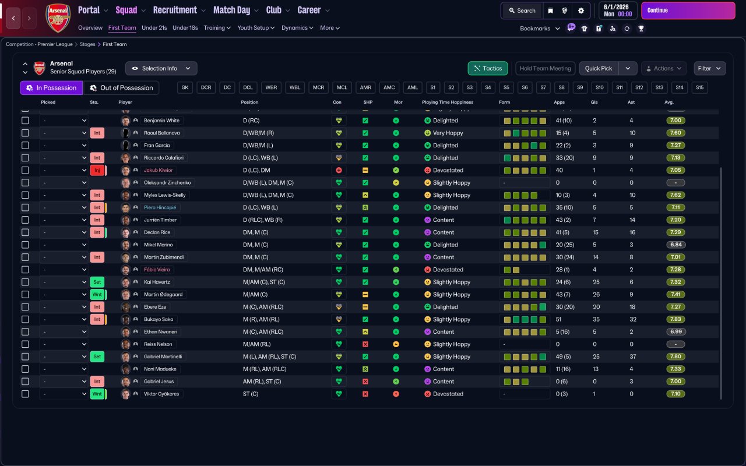The image size is (746, 466).
Task: Click Fábio Vieira's devastated face icon
Action: click(427, 270)
